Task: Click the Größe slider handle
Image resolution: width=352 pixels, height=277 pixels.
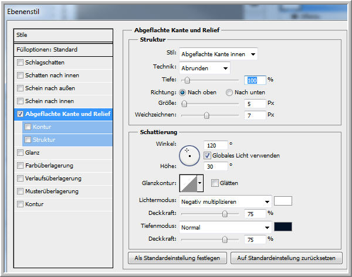Action: [x=184, y=104]
